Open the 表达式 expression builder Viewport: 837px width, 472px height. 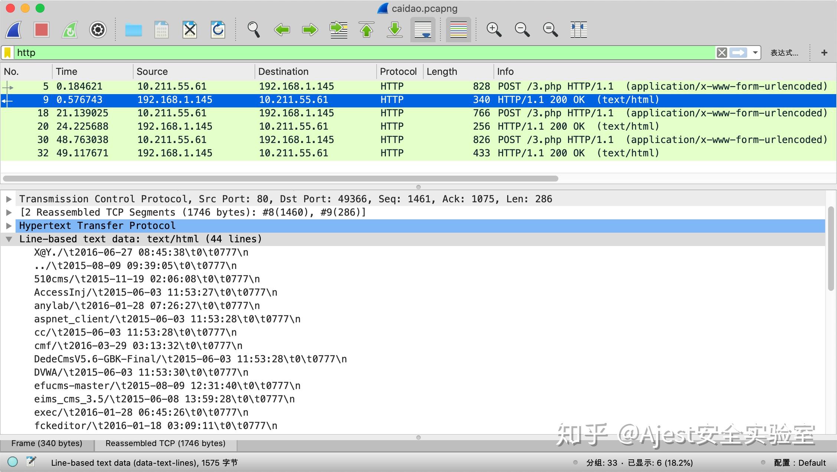point(784,52)
